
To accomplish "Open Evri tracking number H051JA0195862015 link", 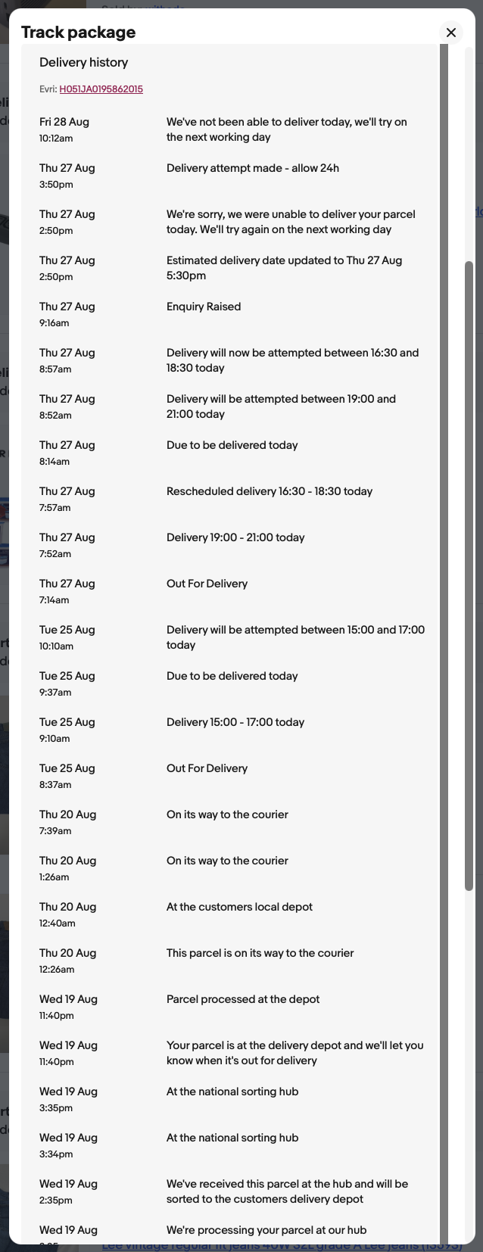I will [101, 89].
